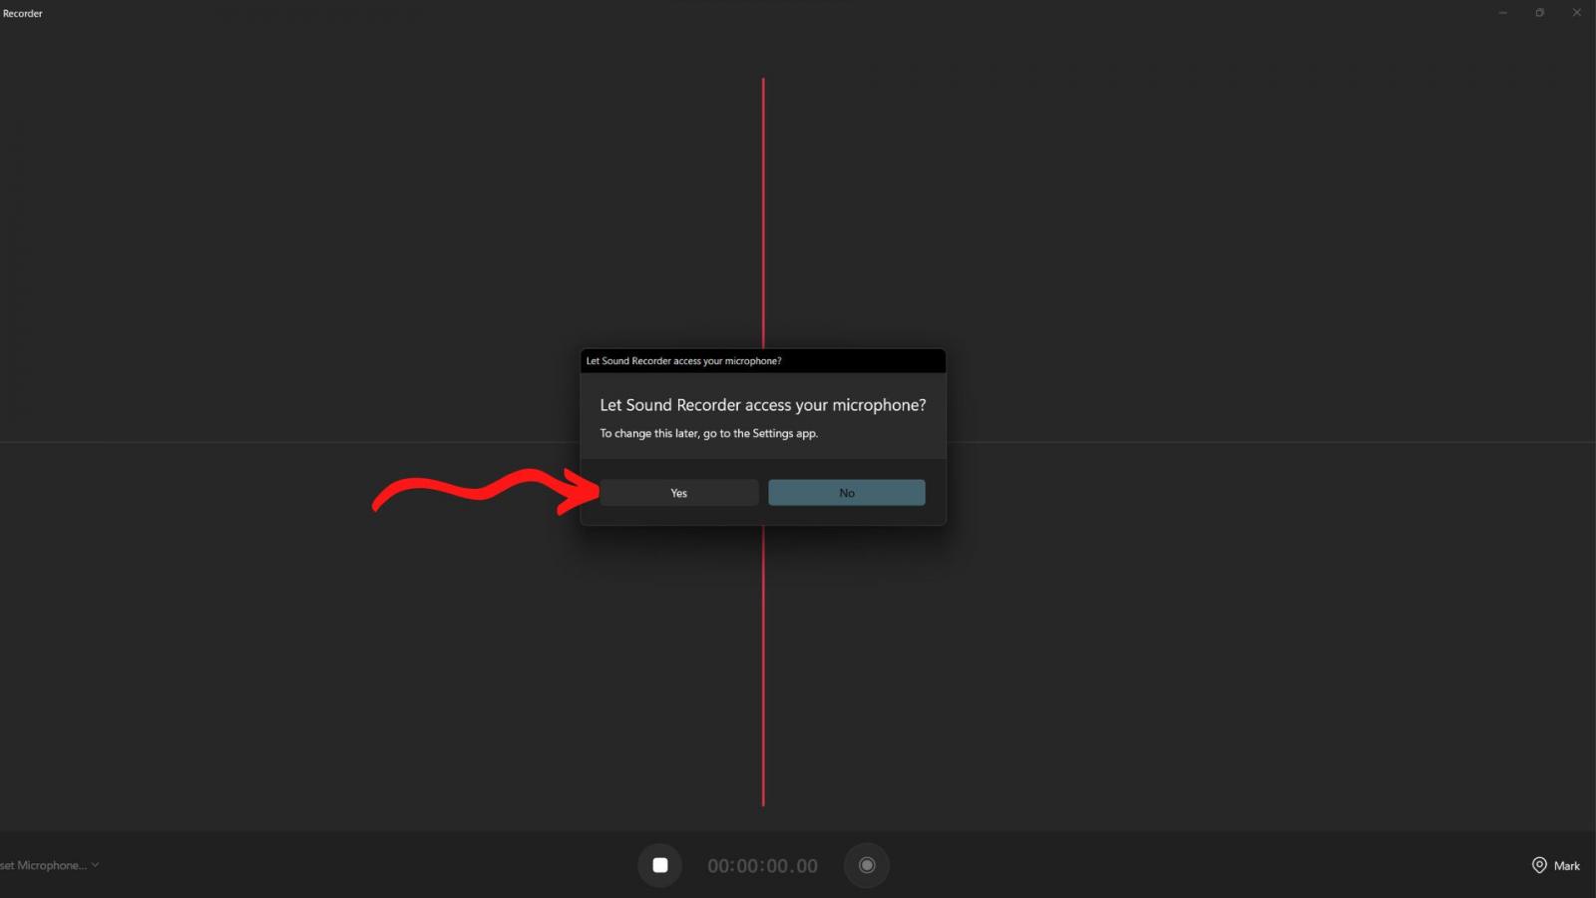Maximize the Recorder window
The image size is (1596, 898).
click(x=1540, y=13)
